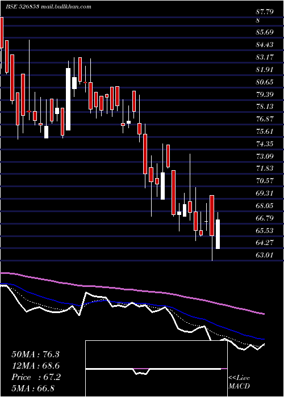
Task: Open the MACD inset chart box
Action: pyautogui.click(x=156, y=369)
